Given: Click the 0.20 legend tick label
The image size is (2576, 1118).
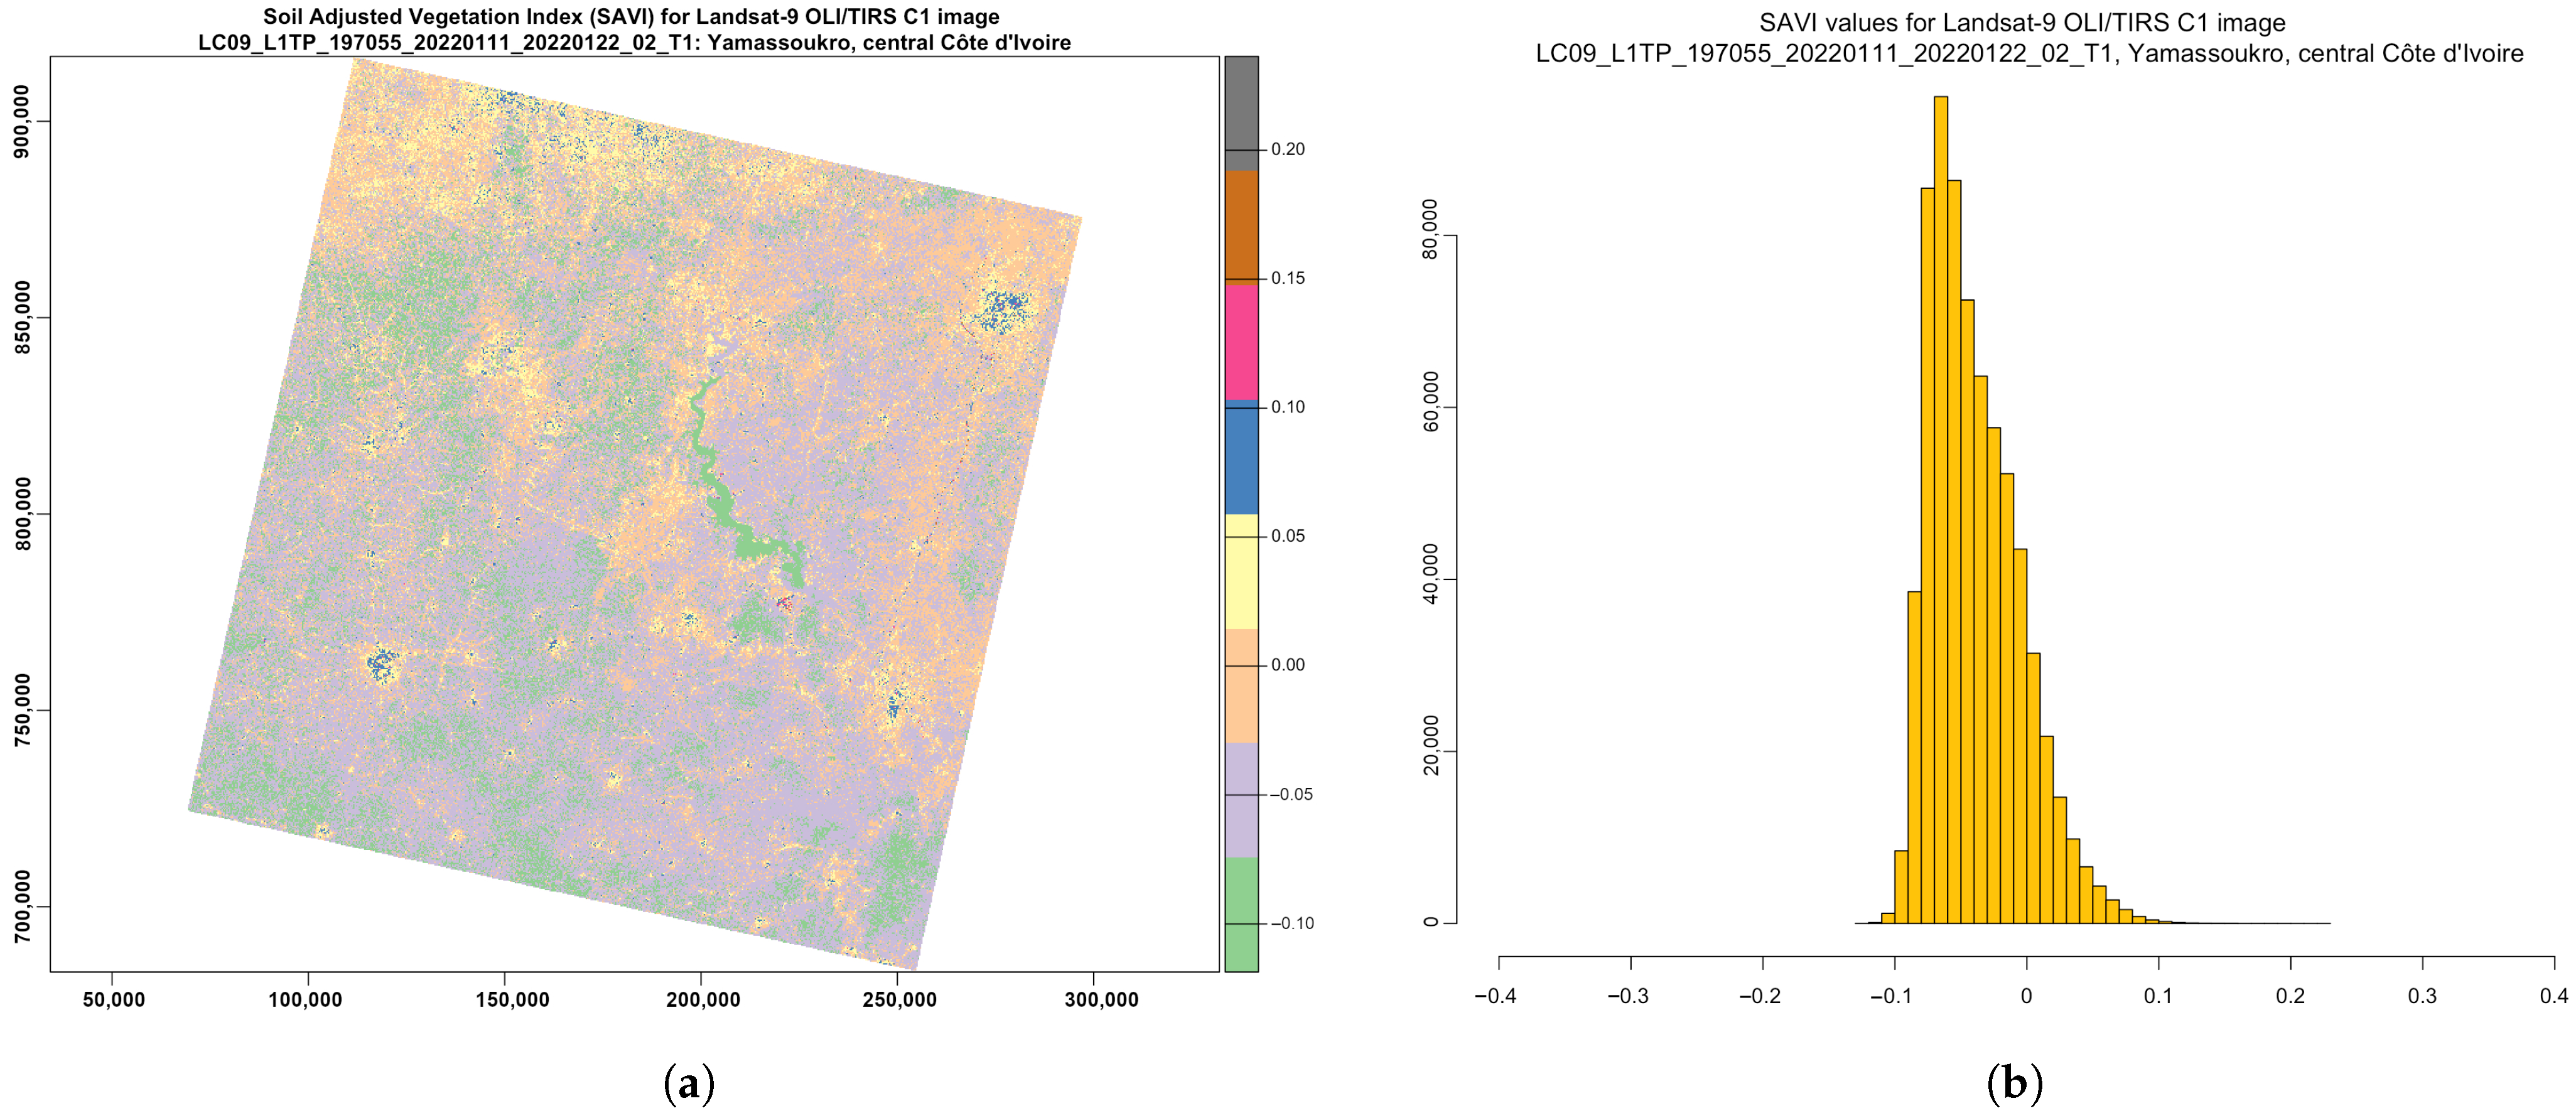Looking at the screenshot, I should coord(1288,150).
